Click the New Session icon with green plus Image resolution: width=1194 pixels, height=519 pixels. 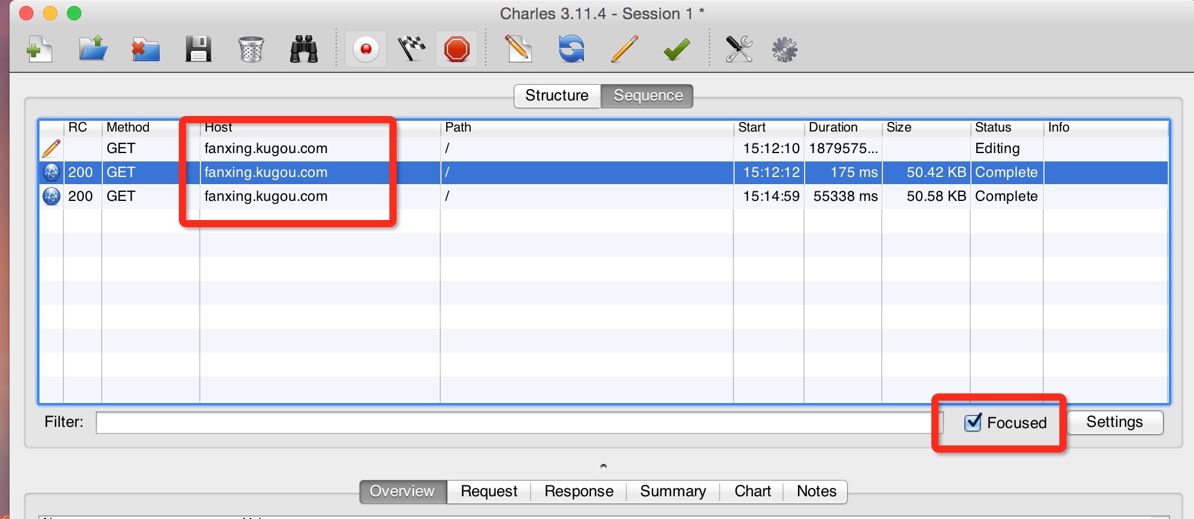click(x=39, y=49)
